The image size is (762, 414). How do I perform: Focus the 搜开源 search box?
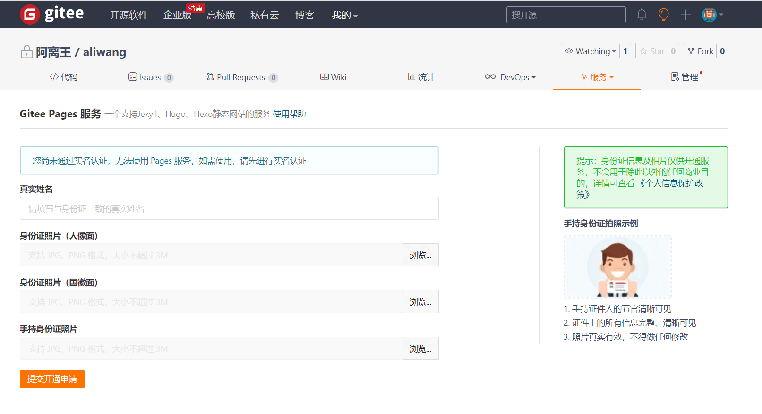coord(566,15)
